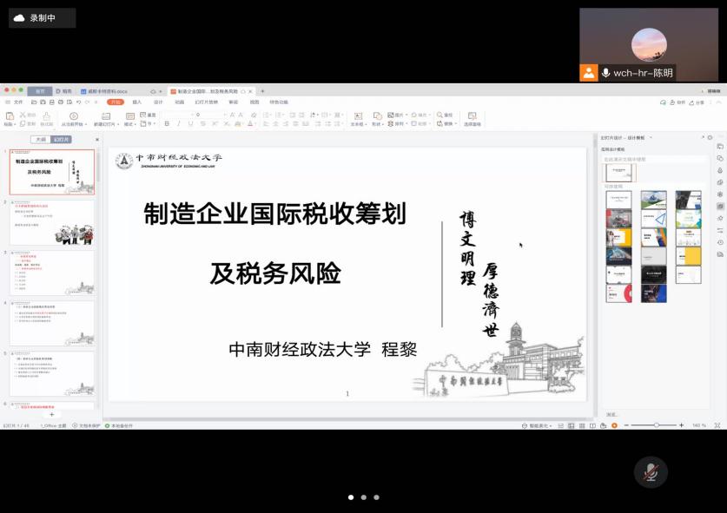This screenshot has width=727, height=513.
Task: Click the New Slide (新建幻灯片) icon
Action: [x=105, y=115]
